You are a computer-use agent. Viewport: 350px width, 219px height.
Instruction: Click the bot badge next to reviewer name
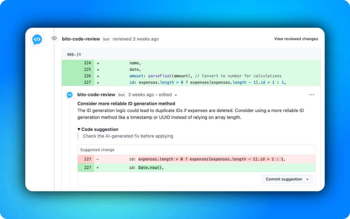106,39
